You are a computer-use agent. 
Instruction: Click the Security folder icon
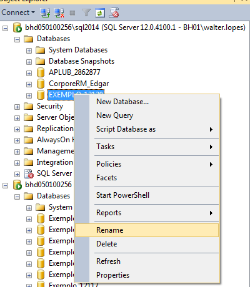pos(28,106)
